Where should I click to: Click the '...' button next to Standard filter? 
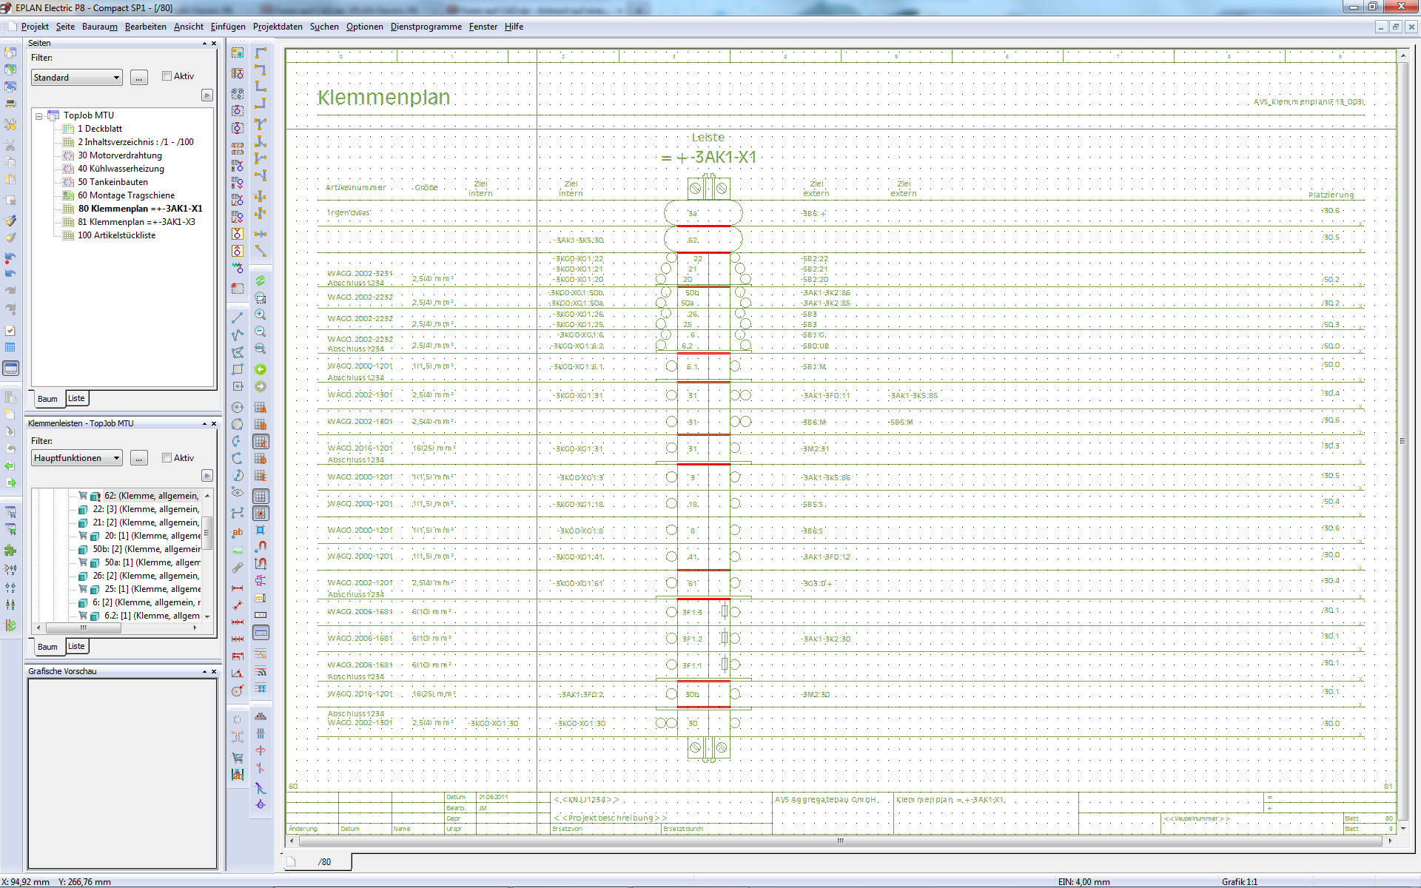click(139, 78)
